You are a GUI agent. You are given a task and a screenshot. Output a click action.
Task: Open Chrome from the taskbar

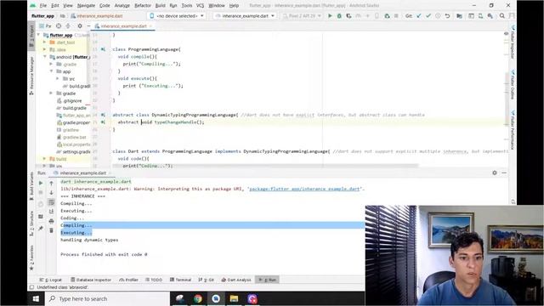(x=198, y=298)
